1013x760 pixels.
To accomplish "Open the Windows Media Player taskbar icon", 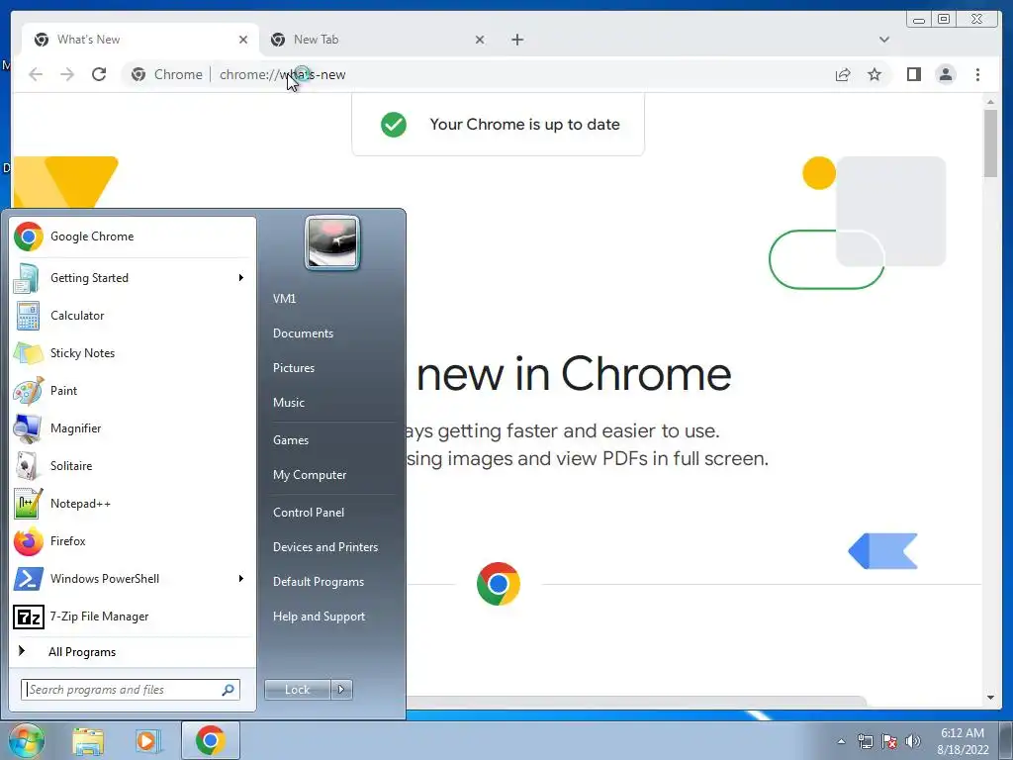I will point(148,740).
